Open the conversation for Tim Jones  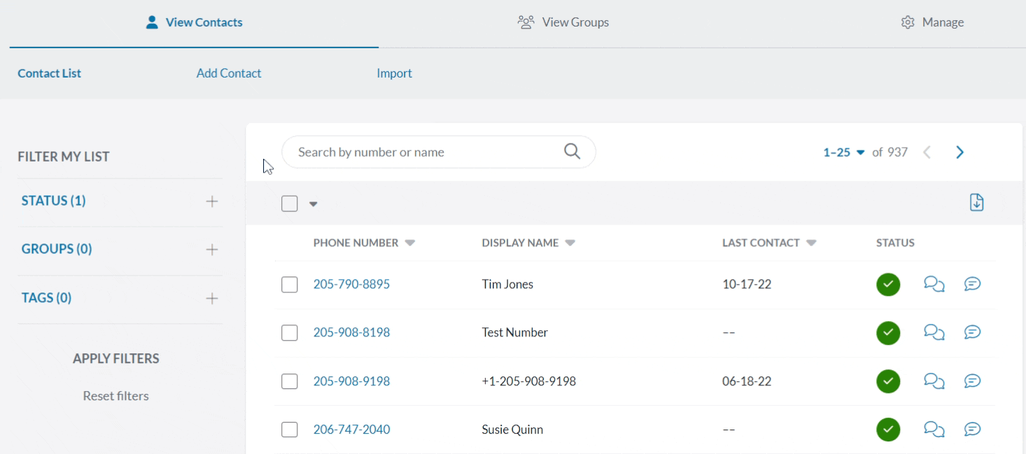coord(934,284)
